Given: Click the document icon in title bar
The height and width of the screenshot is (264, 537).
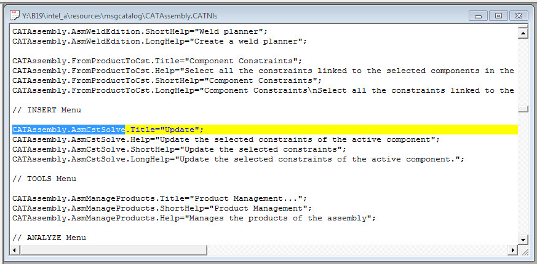Looking at the screenshot, I should pos(15,16).
